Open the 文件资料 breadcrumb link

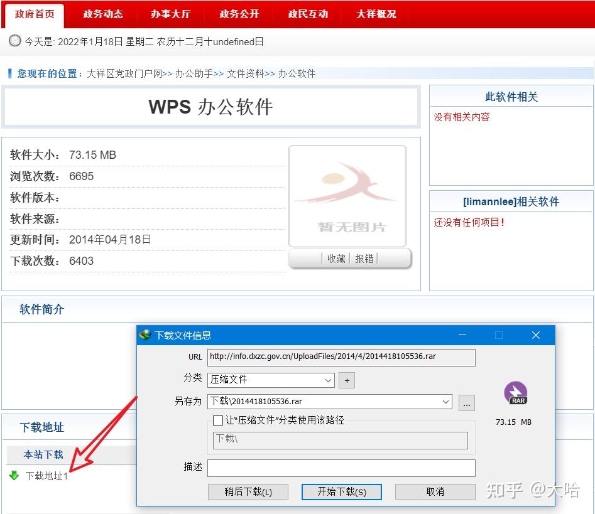click(x=246, y=73)
